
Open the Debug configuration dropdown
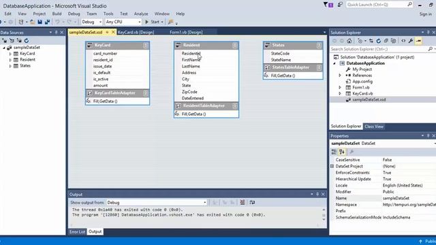tap(92, 22)
